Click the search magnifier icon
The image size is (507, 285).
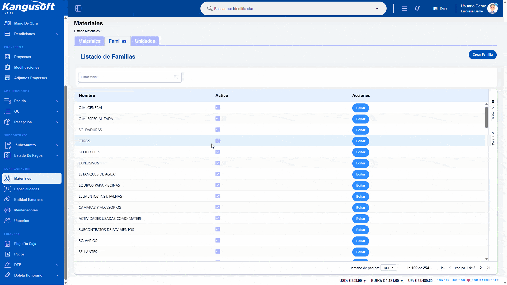coord(210,8)
